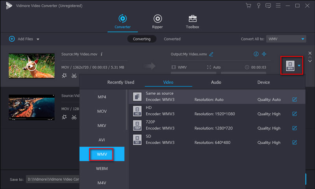Click the Same as source preset icon
This screenshot has height=189, width=315.
(x=137, y=96)
